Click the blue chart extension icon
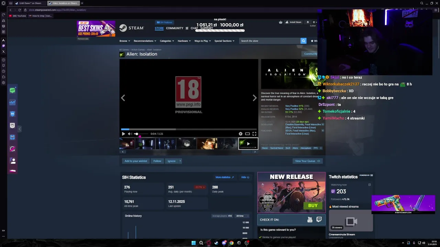The width and height of the screenshot is (440, 247). 12,102
